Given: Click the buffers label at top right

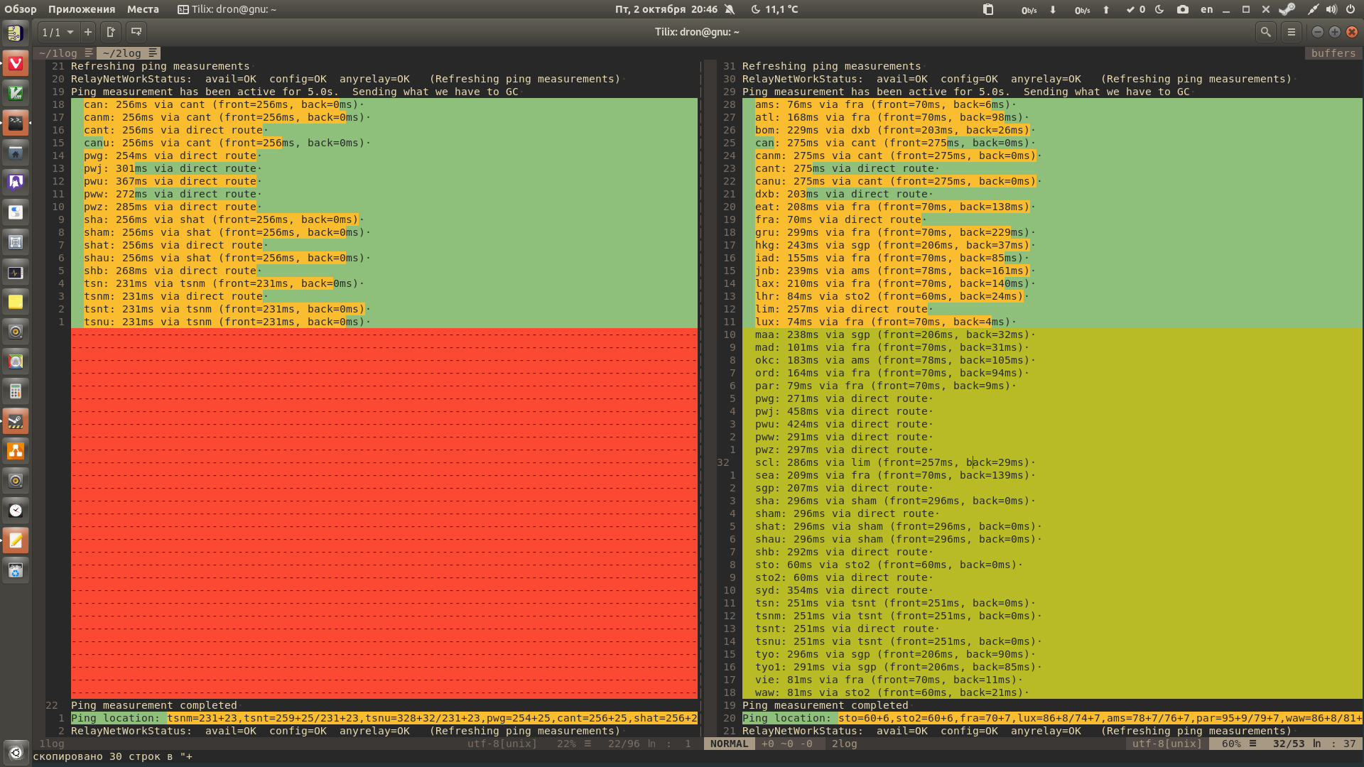Looking at the screenshot, I should (1333, 53).
